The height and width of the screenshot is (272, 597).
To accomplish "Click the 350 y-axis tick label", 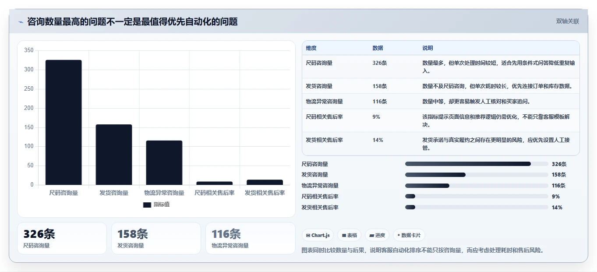I will tap(29, 50).
